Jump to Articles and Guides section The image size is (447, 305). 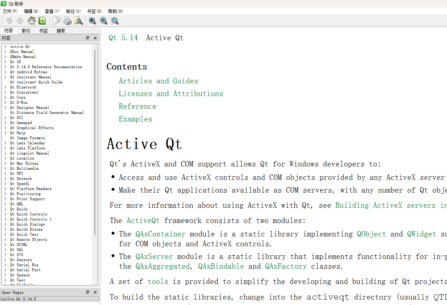[158, 81]
